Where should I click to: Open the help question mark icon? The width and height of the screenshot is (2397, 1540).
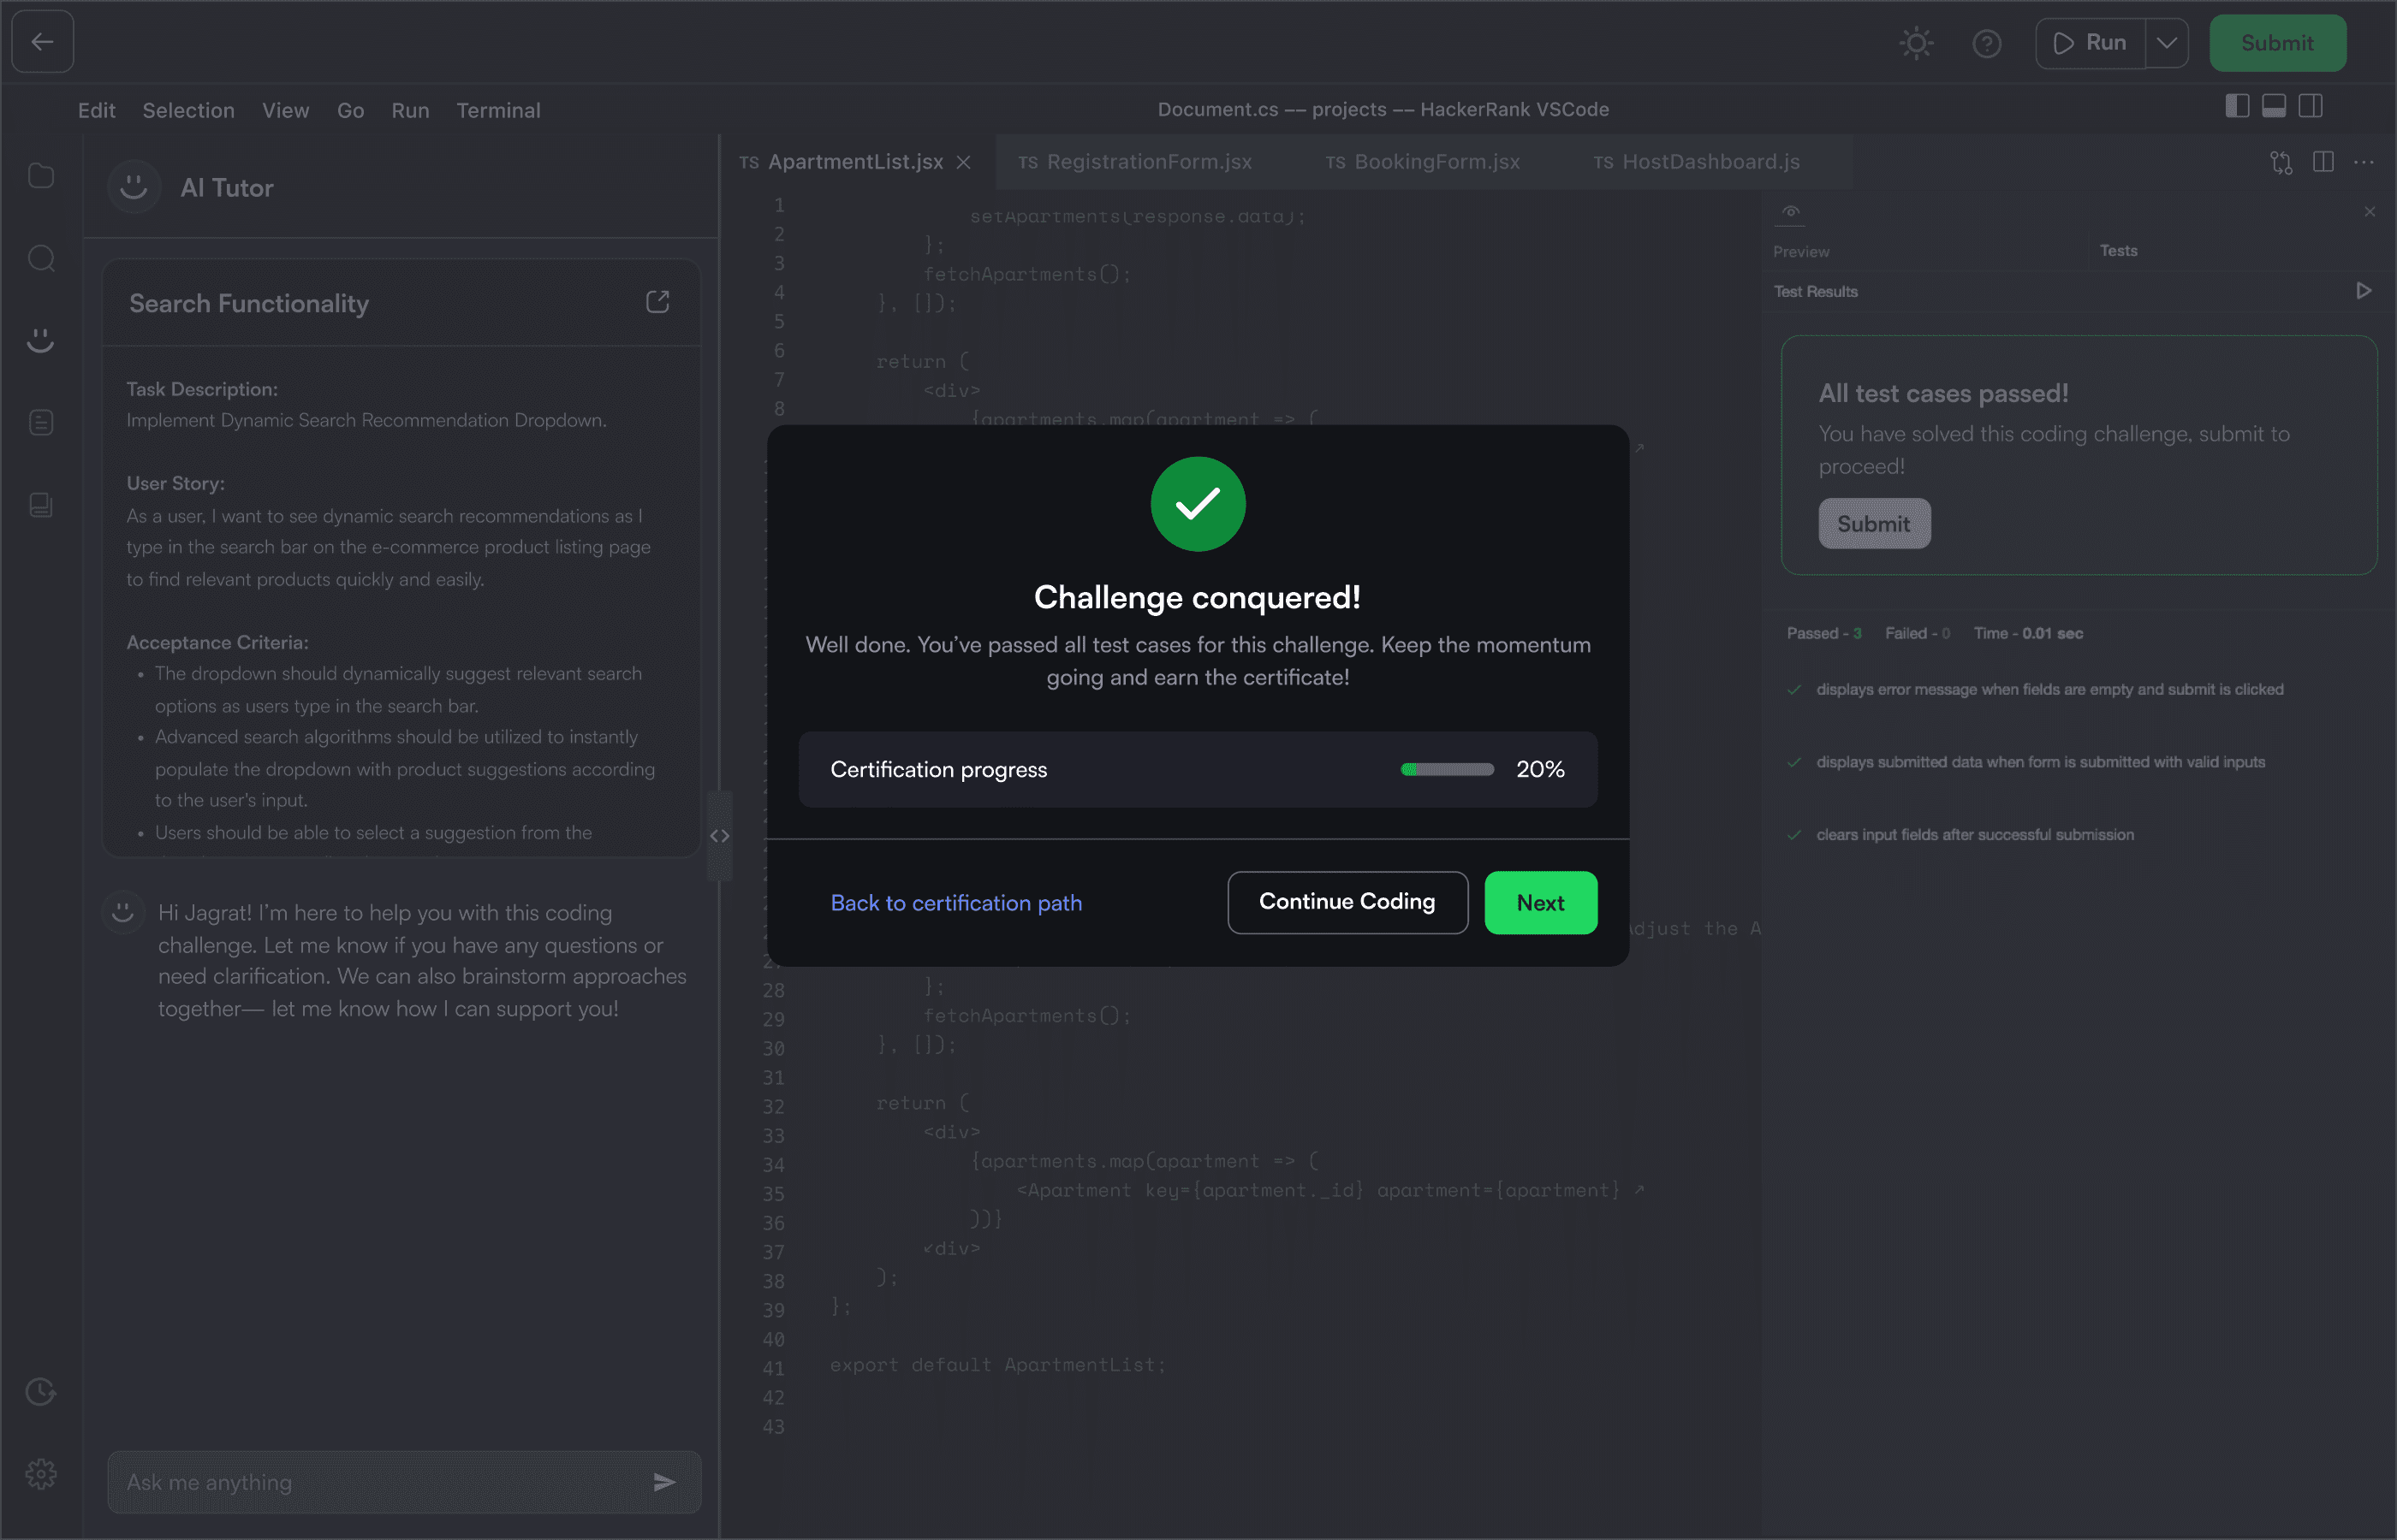point(1986,43)
